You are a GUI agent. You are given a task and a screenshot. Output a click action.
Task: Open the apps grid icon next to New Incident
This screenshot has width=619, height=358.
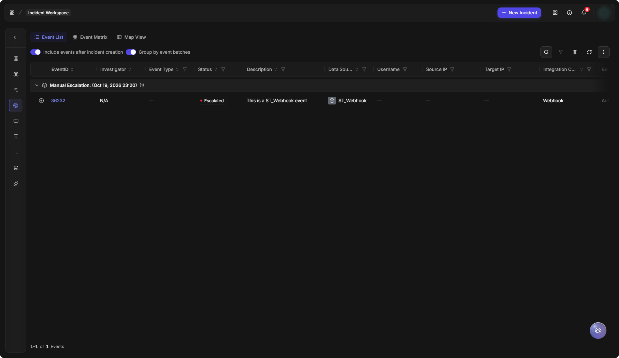coord(555,13)
